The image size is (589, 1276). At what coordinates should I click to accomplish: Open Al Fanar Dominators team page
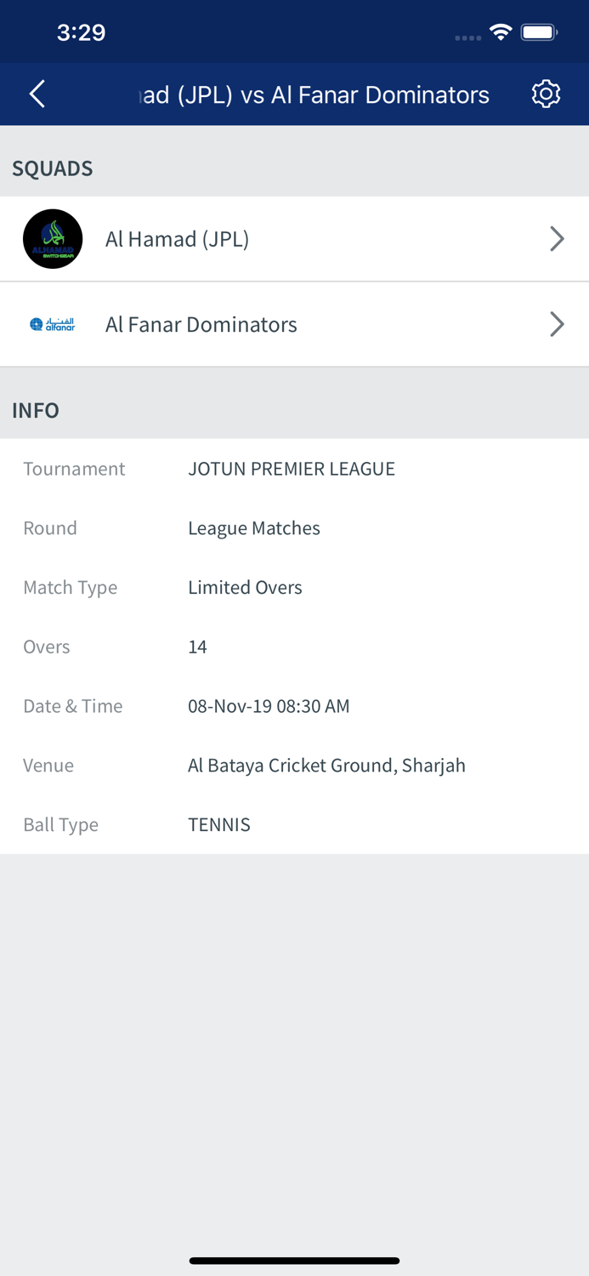pyautogui.click(x=201, y=324)
